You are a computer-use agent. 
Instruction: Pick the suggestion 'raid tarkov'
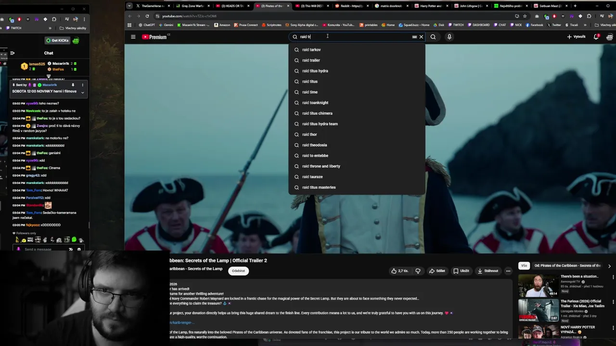[357, 49]
